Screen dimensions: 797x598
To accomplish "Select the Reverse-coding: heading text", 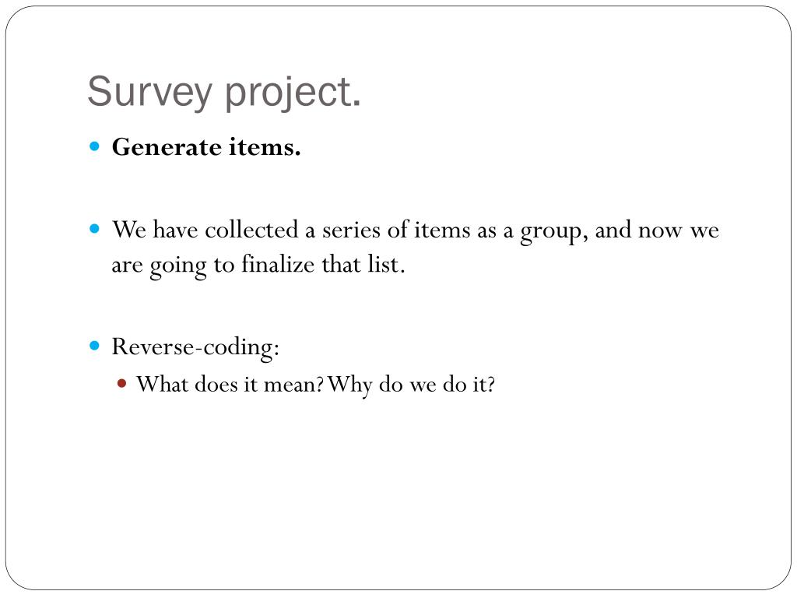I will point(195,347).
